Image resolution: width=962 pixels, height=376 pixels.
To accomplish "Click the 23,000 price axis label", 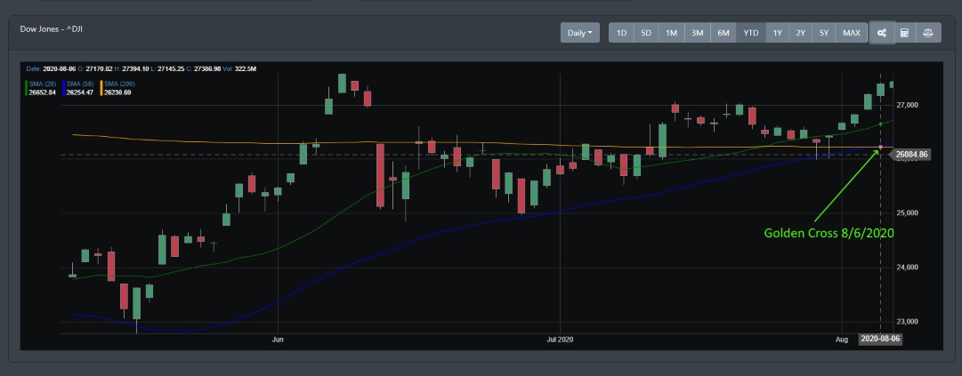I will 907,322.
